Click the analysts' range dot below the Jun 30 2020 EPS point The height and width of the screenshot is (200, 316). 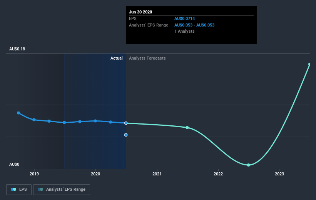[x=126, y=135]
